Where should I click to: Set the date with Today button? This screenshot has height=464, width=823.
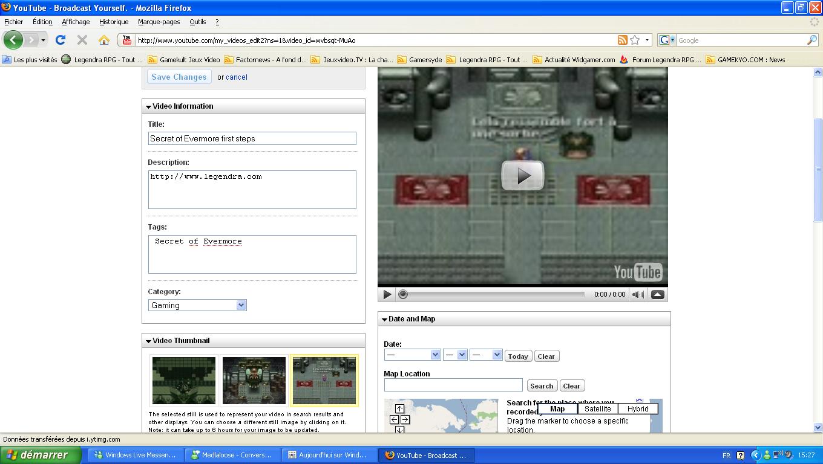pos(518,356)
